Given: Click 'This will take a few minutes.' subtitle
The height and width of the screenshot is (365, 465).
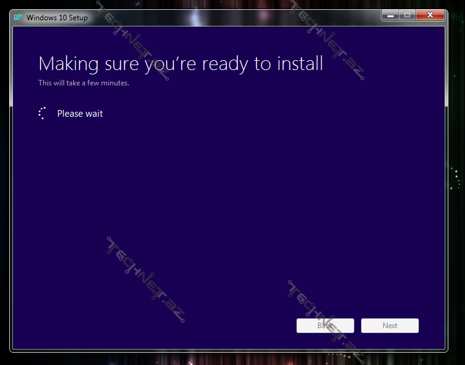Looking at the screenshot, I should pos(84,83).
